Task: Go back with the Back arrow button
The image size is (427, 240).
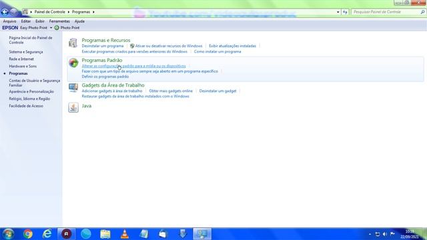Action: [5, 12]
